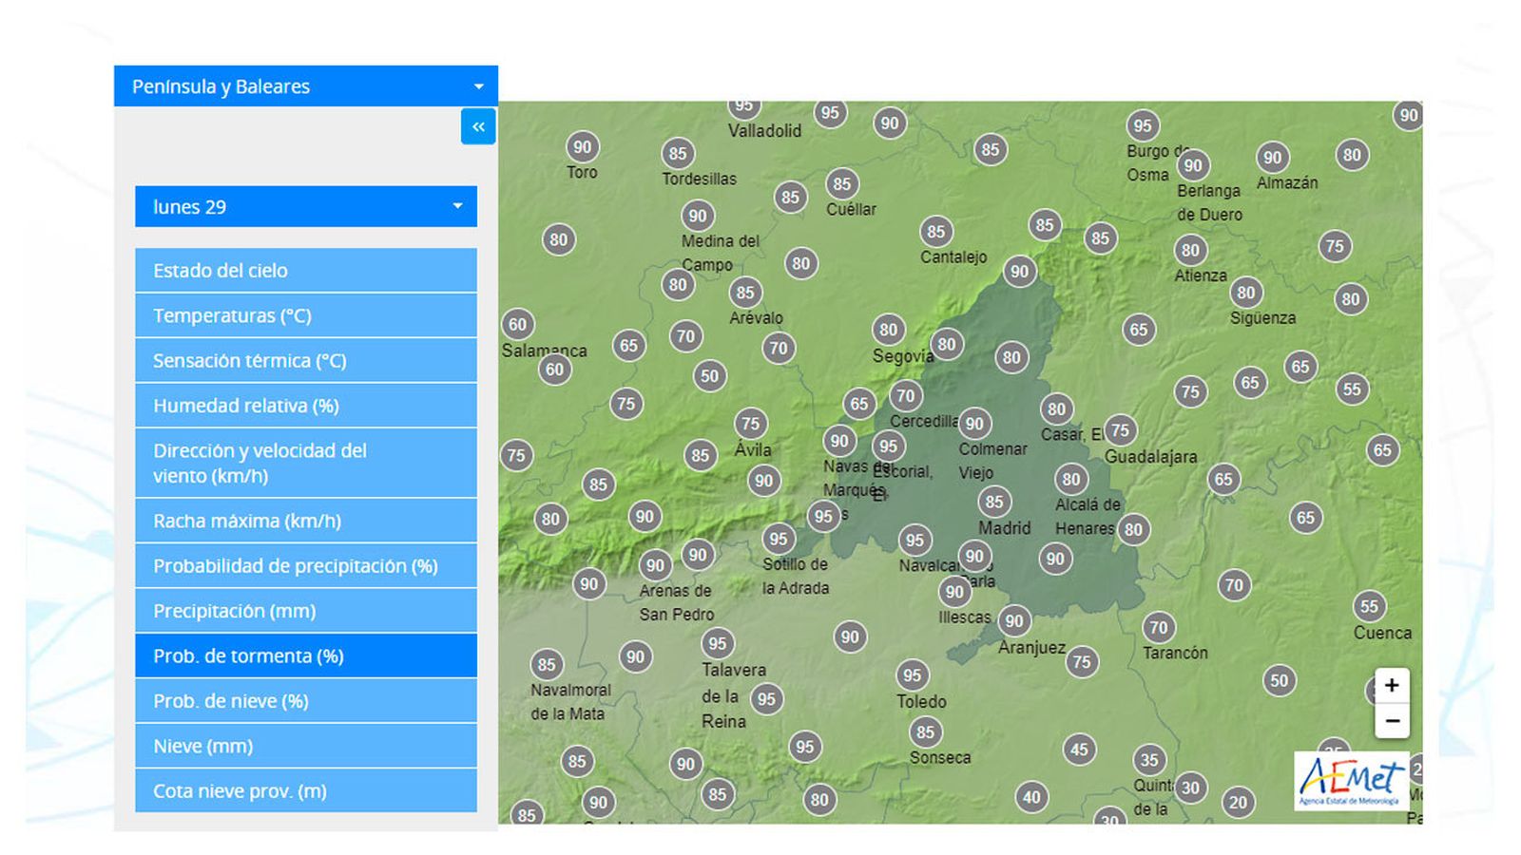This screenshot has height=855, width=1521.
Task: Zoom in the map with plus button
Action: pos(1392,685)
